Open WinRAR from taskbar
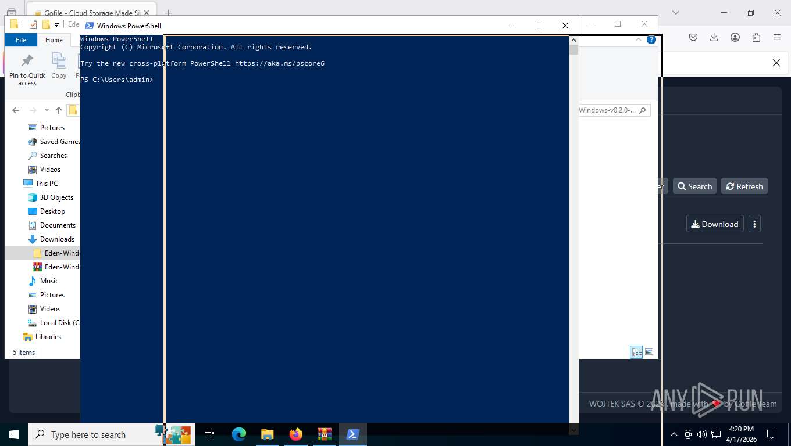The width and height of the screenshot is (791, 446). (324, 434)
